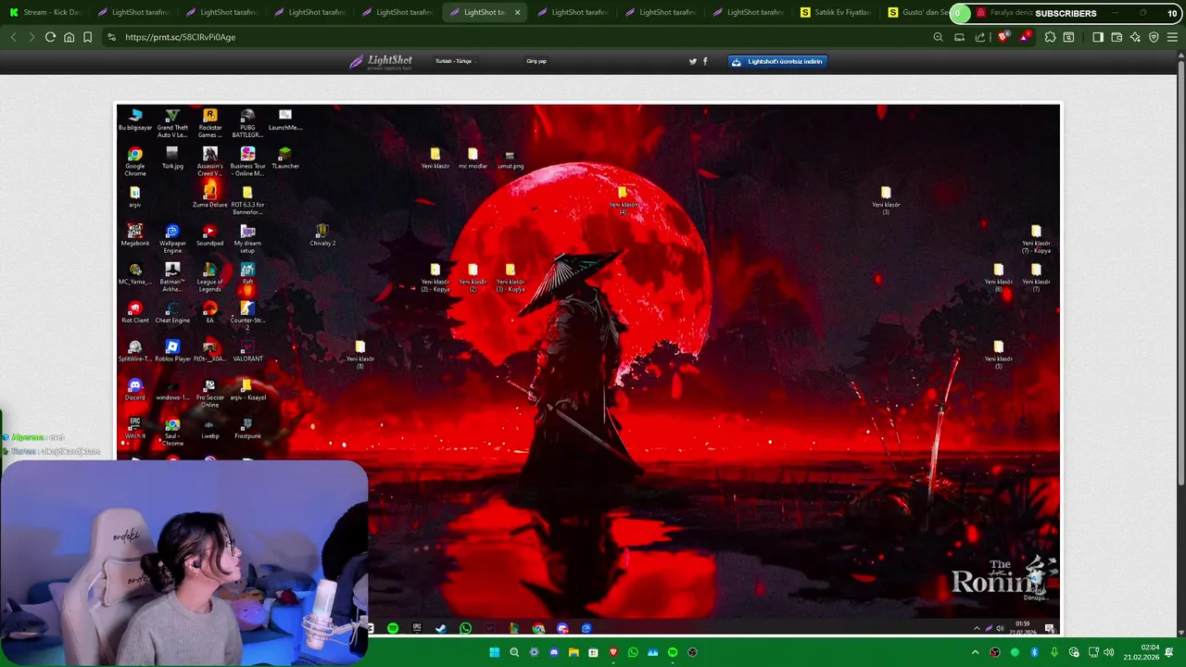Open the taskbar clock showing 02:04
This screenshot has height=667, width=1186.
[x=1141, y=652]
